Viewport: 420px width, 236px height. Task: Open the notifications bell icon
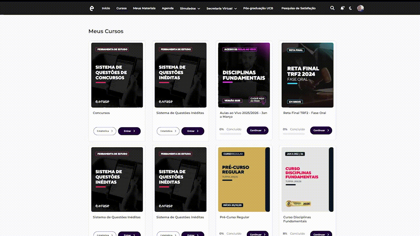pos(342,8)
